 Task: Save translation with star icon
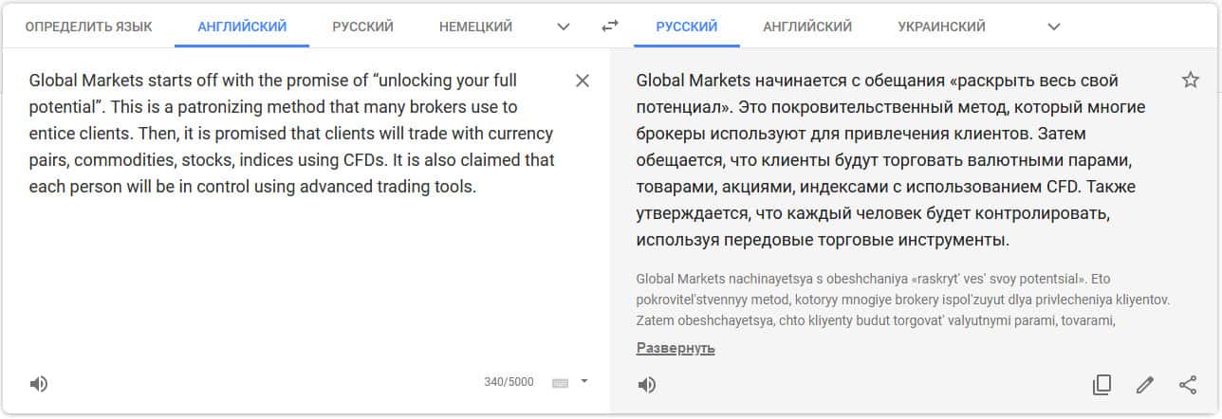click(1191, 81)
